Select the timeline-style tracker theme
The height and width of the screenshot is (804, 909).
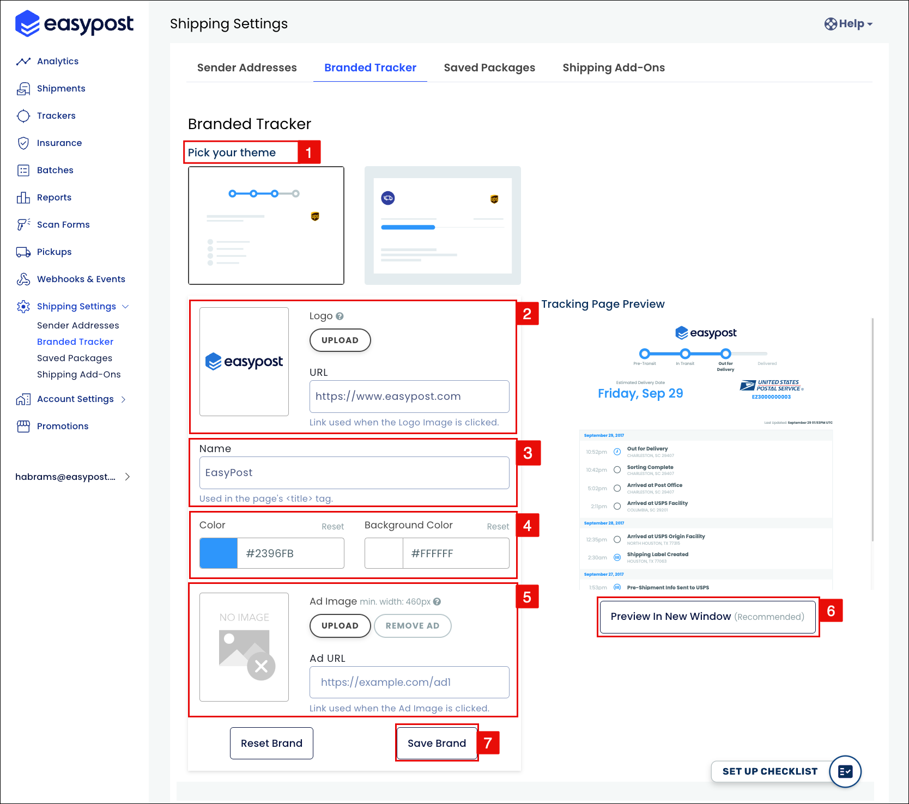(266, 226)
